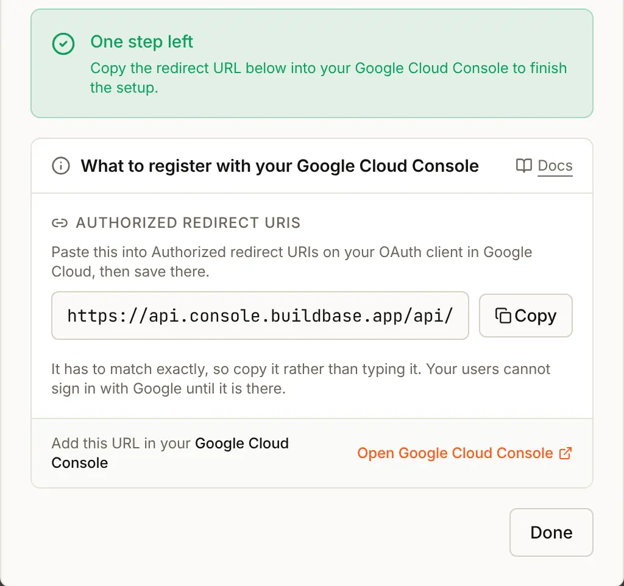The width and height of the screenshot is (624, 586).
Task: Click the external link arrow icon
Action: point(565,453)
